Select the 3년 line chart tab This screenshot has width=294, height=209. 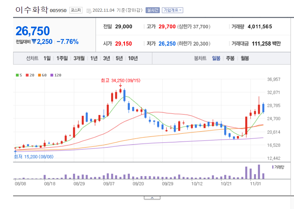(107, 58)
